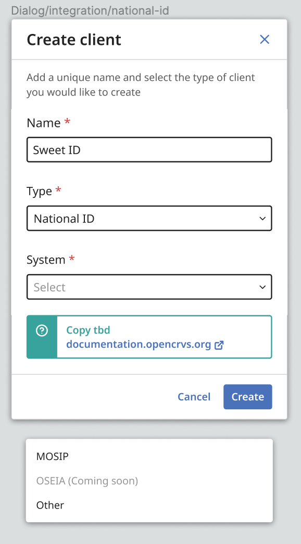The width and height of the screenshot is (301, 544).
Task: Click the external-link arrow beside opencrvs.org
Action: [x=218, y=345]
